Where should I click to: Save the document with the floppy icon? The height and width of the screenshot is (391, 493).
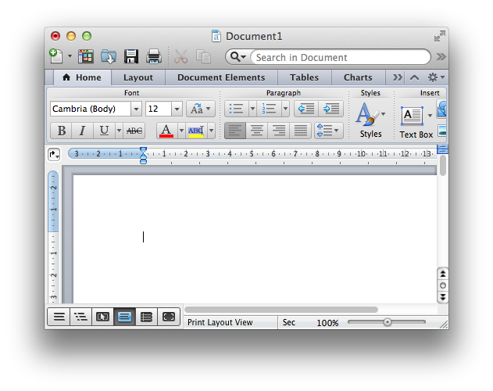131,56
